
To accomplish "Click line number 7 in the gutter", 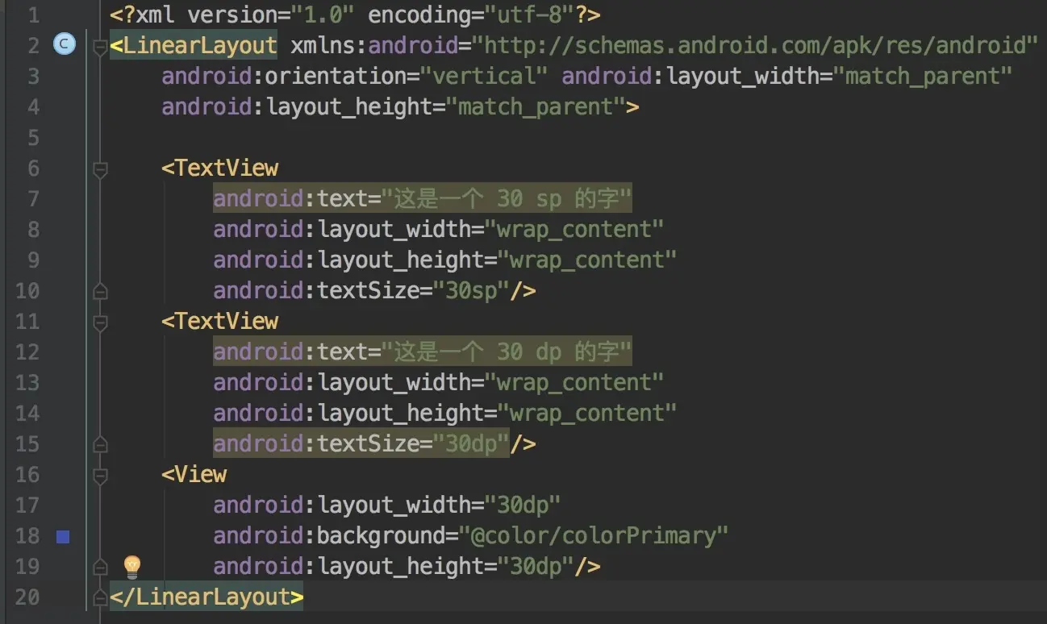I will [x=33, y=198].
